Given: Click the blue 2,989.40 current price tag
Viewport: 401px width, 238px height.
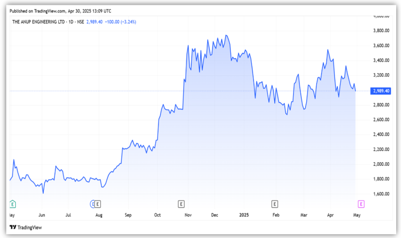Looking at the screenshot, I should pos(381,91).
